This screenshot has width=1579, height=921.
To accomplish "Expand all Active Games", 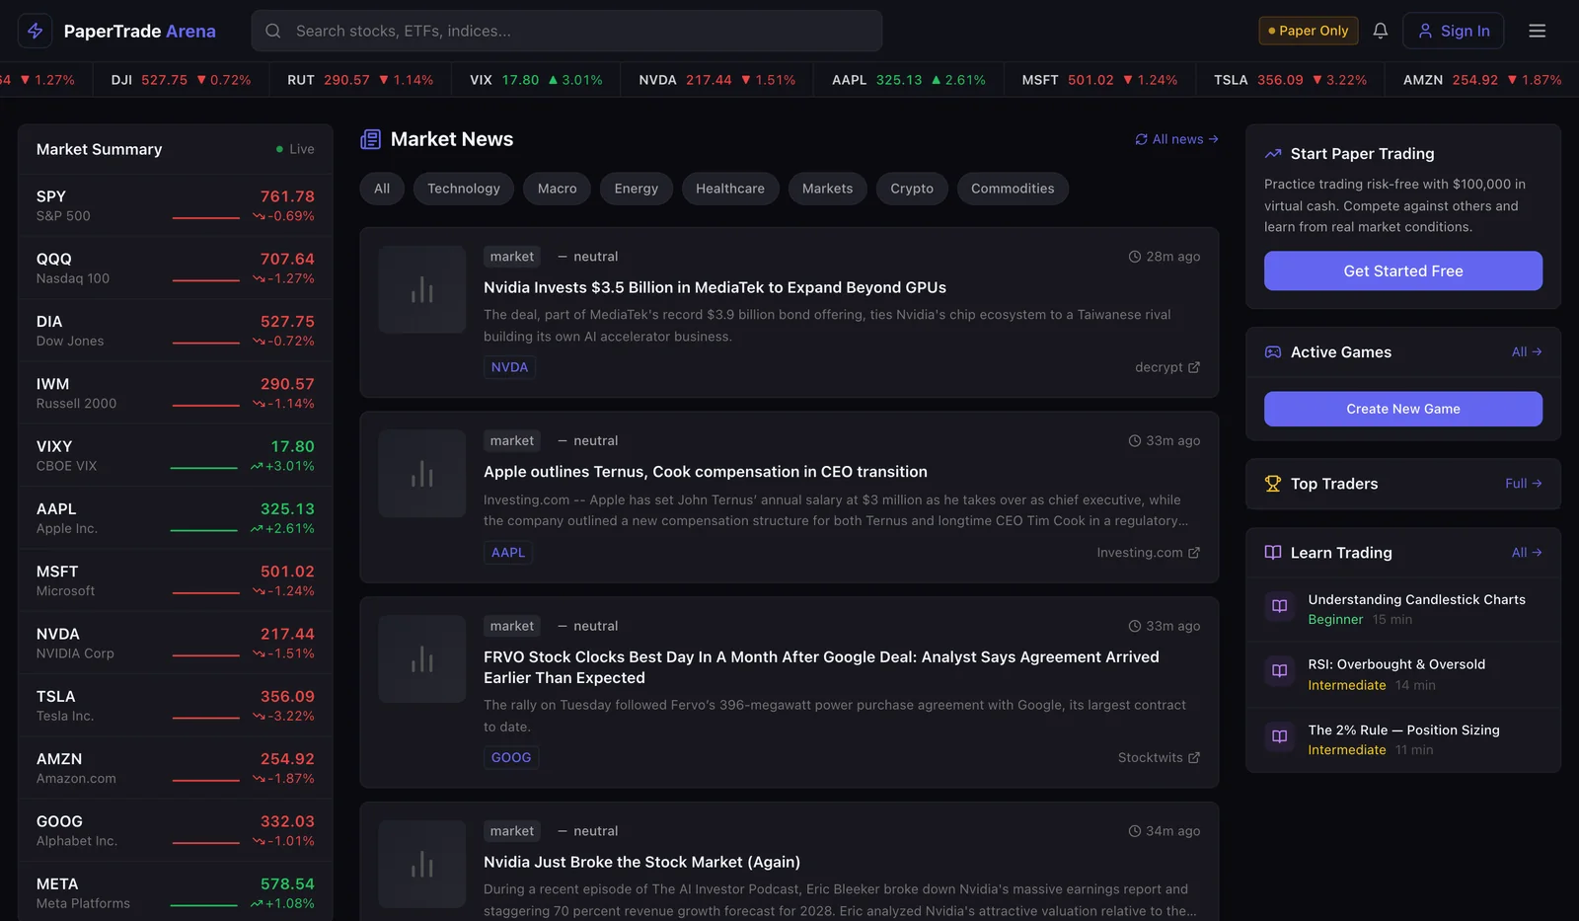I will point(1527,352).
